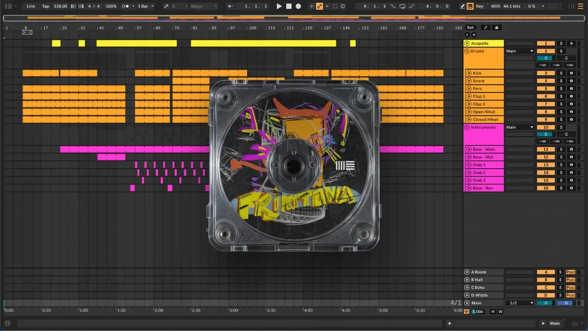Solo the Kick track

560,73
